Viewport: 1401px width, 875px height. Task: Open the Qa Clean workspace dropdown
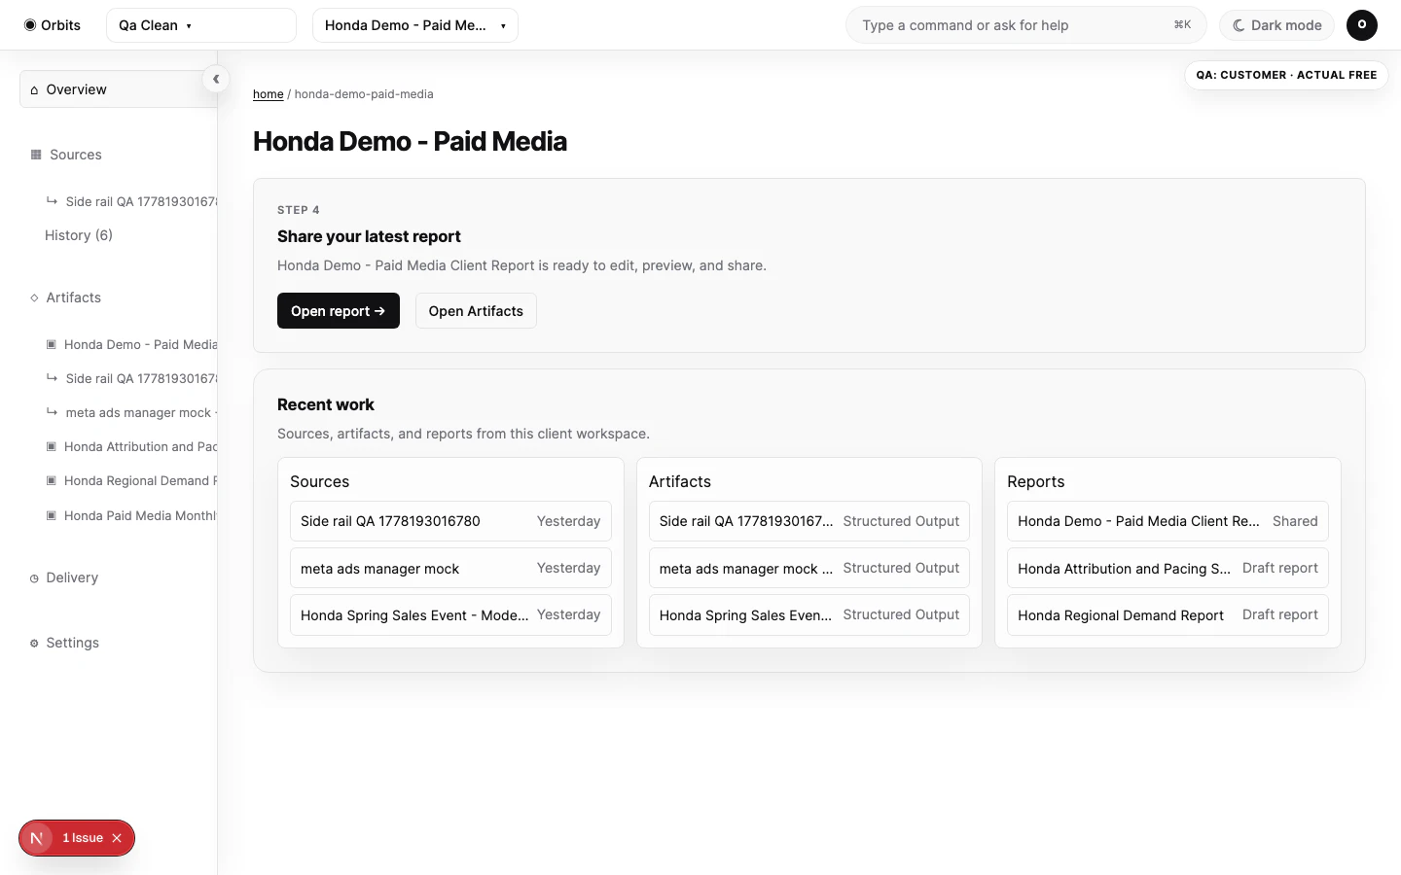[x=201, y=25]
